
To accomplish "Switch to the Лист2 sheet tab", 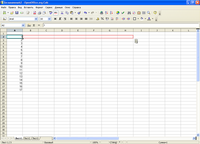I will coord(27,138).
